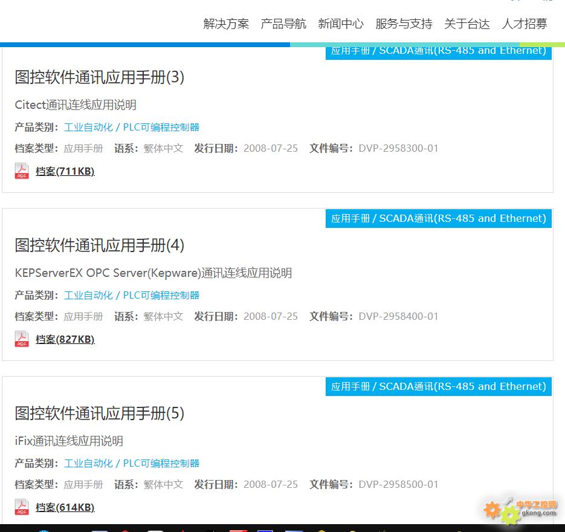The height and width of the screenshot is (532, 565).
Task: Click the KEPServerEX OPC Server description text
Action: (153, 273)
